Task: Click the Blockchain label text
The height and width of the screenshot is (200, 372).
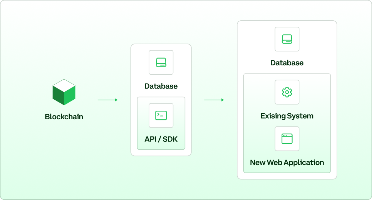Action: point(64,117)
